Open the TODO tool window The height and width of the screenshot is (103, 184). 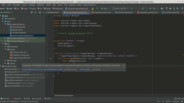point(47,98)
